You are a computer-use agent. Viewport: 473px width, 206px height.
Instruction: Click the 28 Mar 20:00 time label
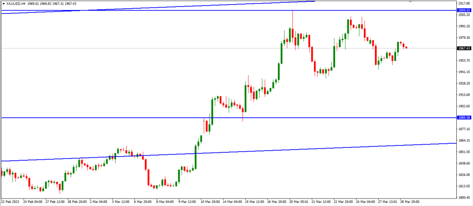[x=410, y=202]
